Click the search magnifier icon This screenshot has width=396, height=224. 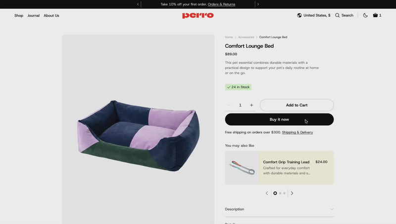[x=338, y=15]
